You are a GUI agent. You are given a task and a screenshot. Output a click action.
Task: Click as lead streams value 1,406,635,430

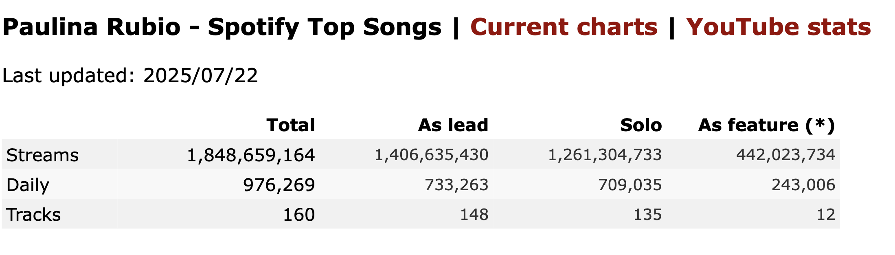pos(432,155)
